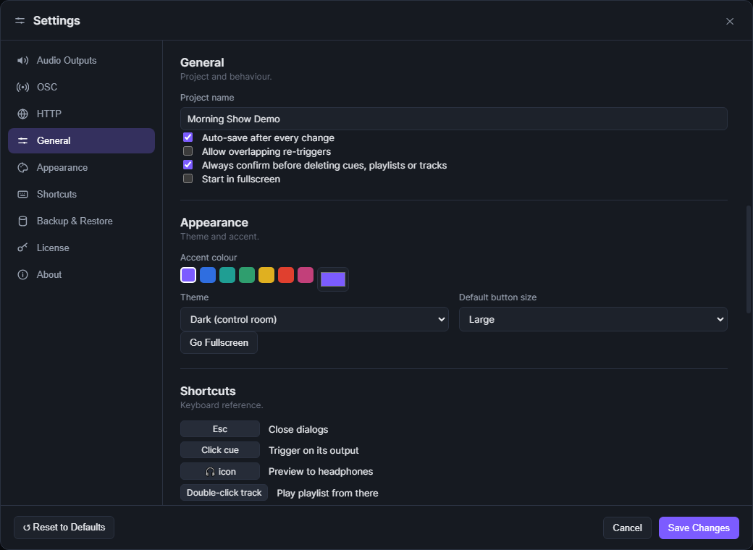
Task: Click the Audio Outputs speaker icon
Action: (x=22, y=61)
